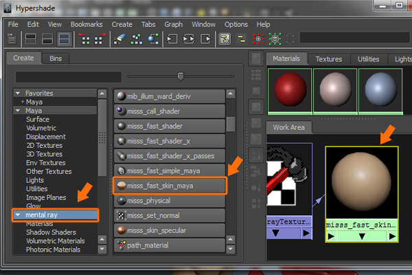The image size is (412, 275).
Task: Click the first toolbar icon below File
Action: point(13,39)
